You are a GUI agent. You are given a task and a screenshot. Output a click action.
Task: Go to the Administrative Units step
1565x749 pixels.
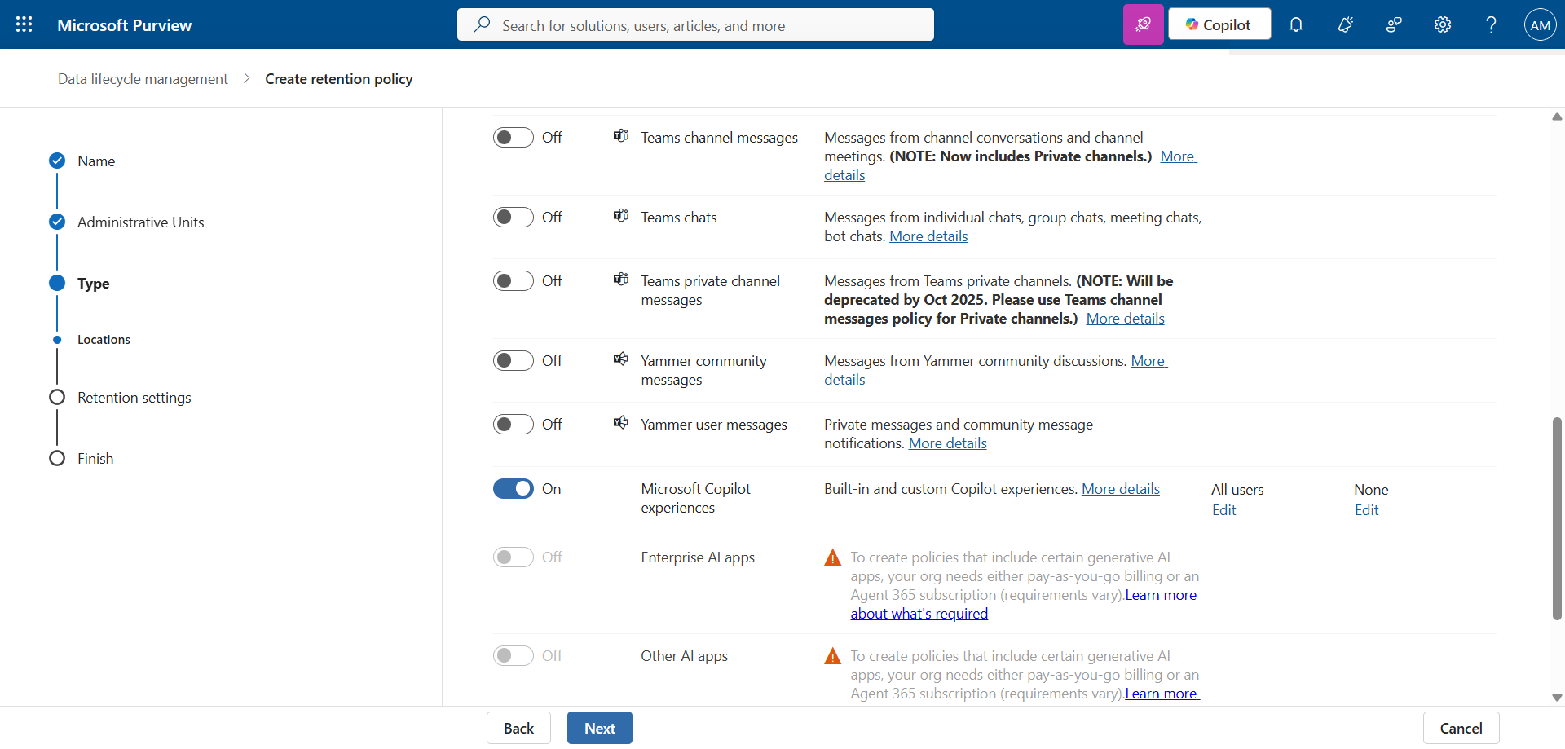pyautogui.click(x=141, y=222)
